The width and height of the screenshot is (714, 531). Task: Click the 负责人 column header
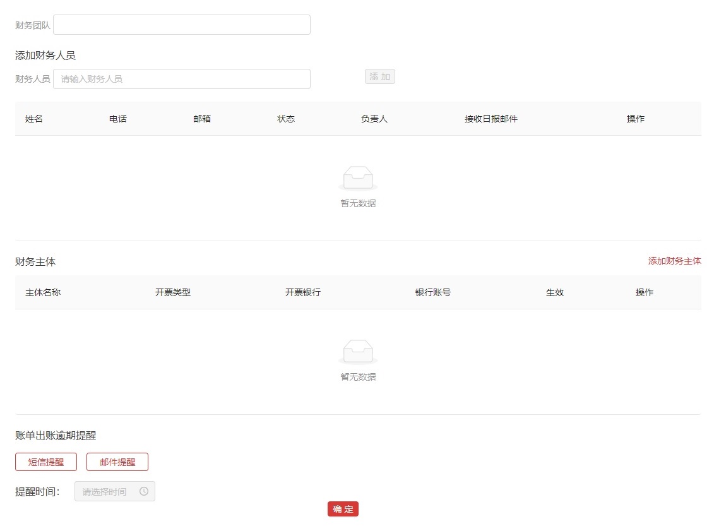click(374, 119)
